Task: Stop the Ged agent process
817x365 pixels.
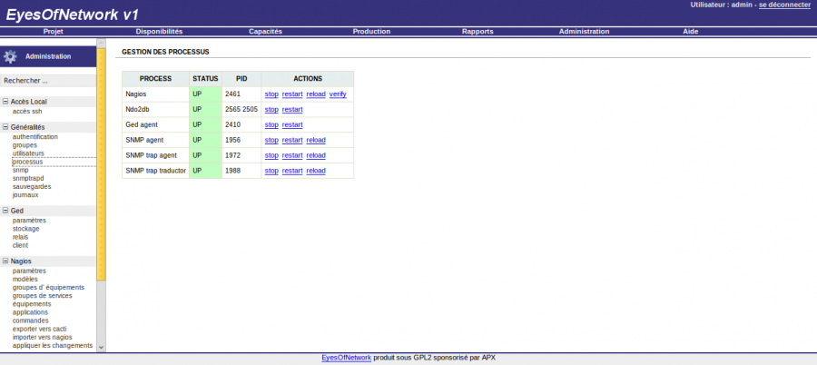Action: click(271, 125)
